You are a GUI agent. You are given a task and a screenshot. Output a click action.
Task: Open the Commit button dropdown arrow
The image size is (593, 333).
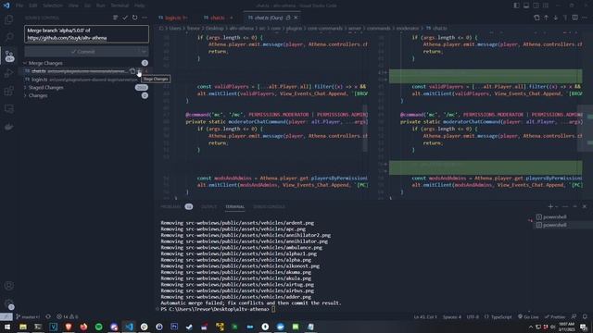pyautogui.click(x=145, y=52)
